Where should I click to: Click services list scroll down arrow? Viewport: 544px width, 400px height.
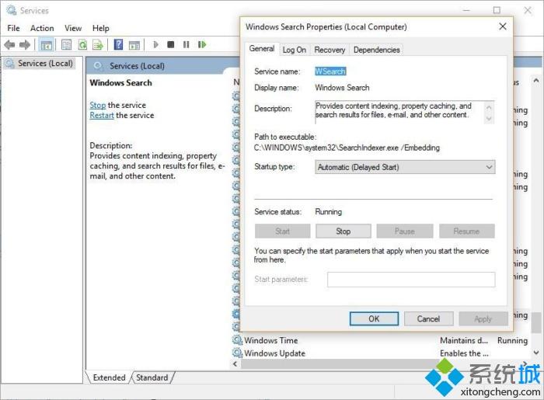[x=536, y=353]
